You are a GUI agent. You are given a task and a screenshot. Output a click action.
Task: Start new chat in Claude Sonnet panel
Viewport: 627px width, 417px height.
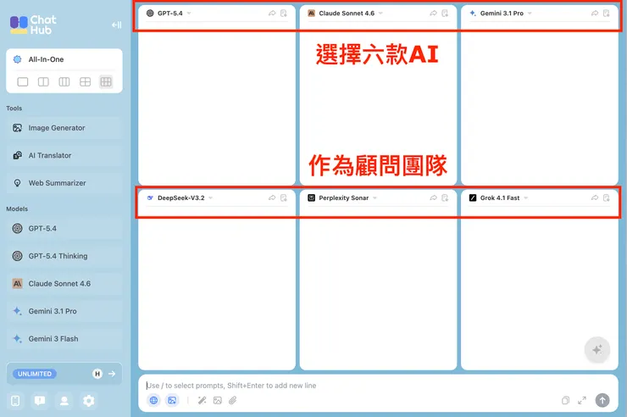tap(445, 14)
